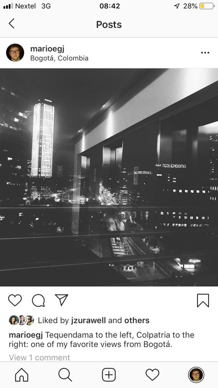Open Search tab magnifier icon
Viewport: 218px width, 388px height.
pos(65,375)
